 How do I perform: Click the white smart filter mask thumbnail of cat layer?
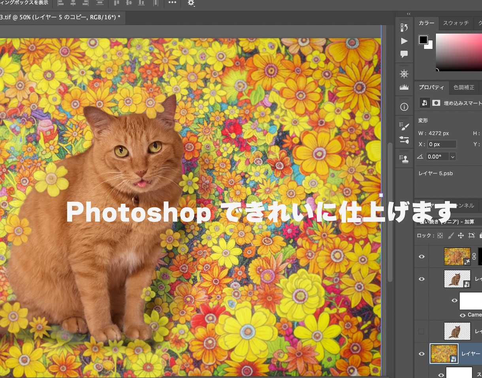point(471,301)
